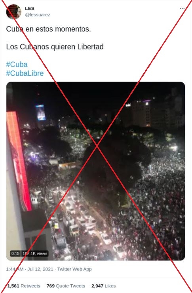The image size is (192, 293).
Task: View the 2,947 Likes list
Action: (103, 286)
